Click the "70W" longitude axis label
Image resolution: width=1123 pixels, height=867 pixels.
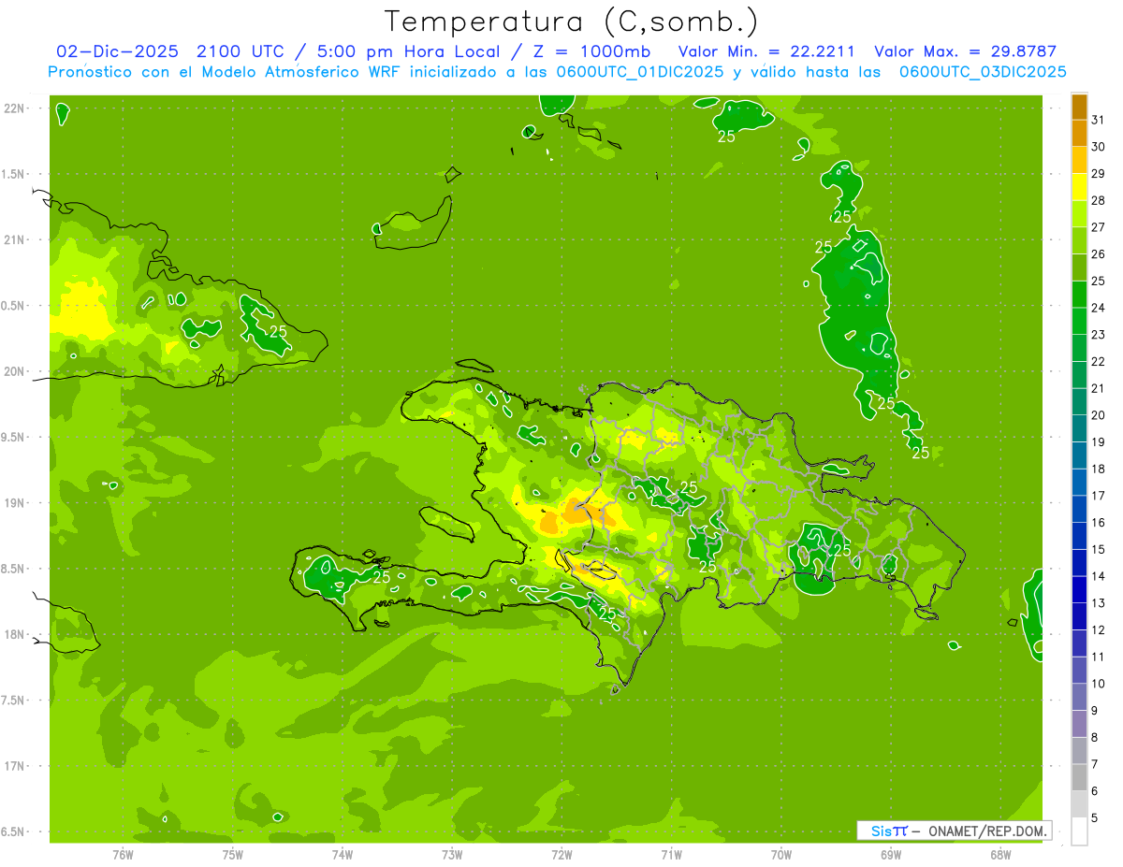781,855
